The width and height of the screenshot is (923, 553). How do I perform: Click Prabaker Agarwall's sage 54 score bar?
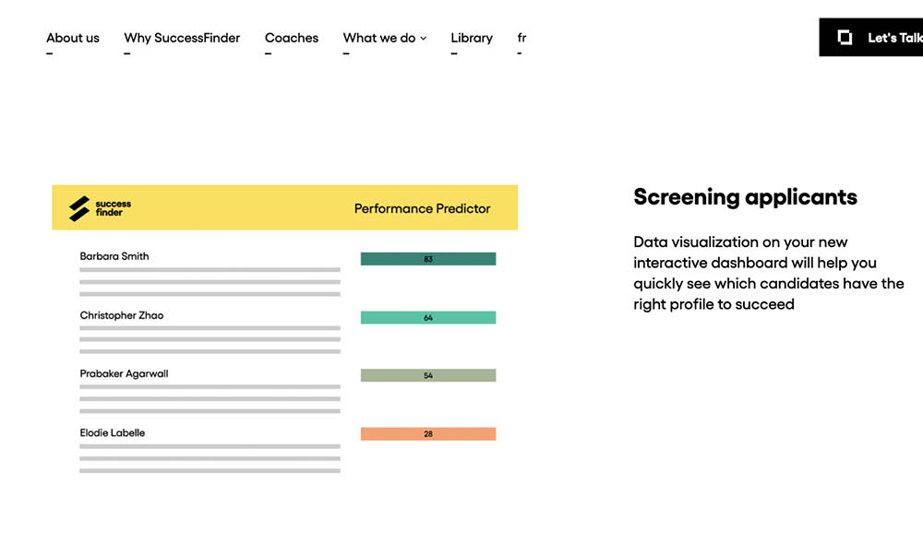click(x=427, y=375)
